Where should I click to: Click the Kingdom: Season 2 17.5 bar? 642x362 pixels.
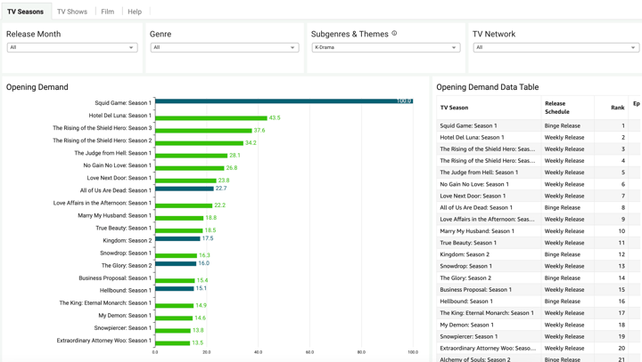tap(177, 238)
